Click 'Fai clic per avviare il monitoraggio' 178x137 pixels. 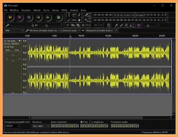pyautogui.click(x=128, y=15)
